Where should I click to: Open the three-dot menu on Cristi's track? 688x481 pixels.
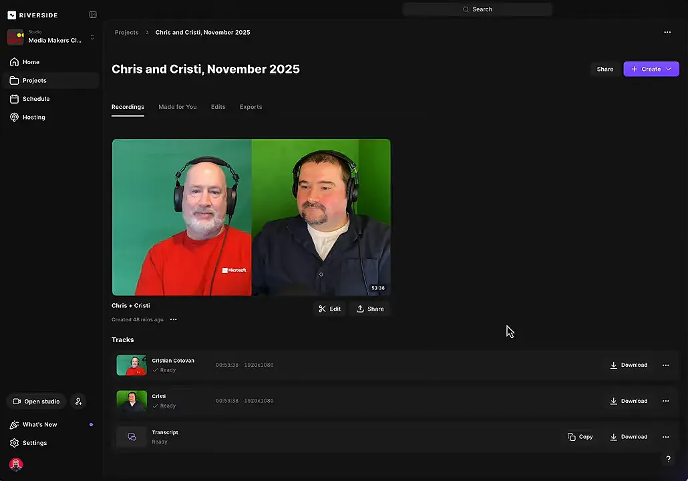coord(665,401)
